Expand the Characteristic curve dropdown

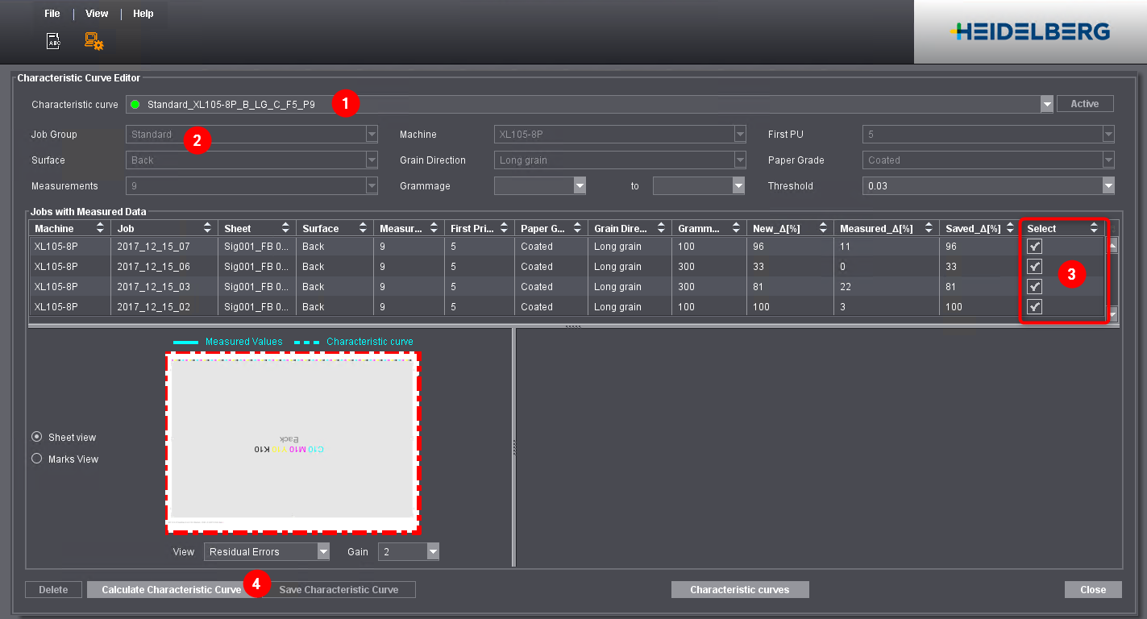pyautogui.click(x=1047, y=104)
